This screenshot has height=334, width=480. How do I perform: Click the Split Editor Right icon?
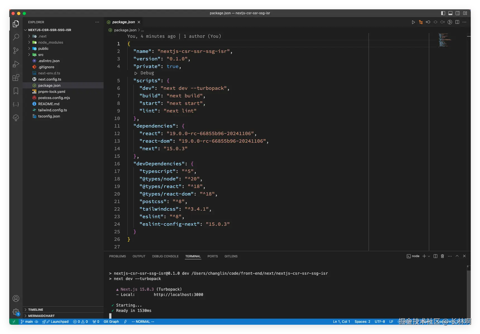pos(457,22)
